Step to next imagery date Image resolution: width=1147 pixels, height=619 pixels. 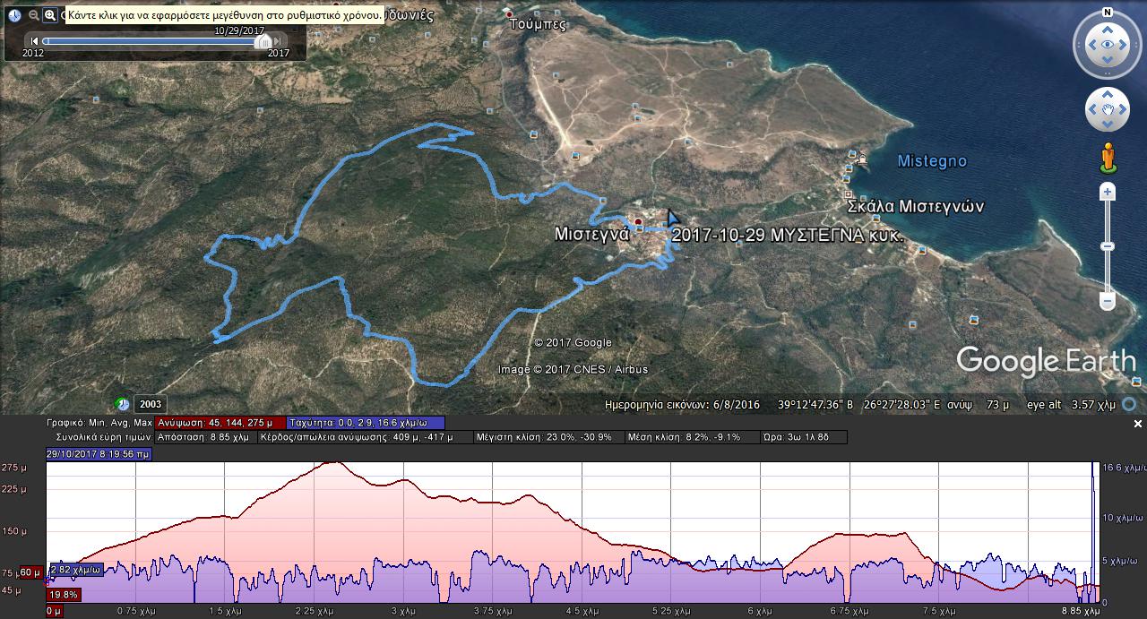pyautogui.click(x=278, y=41)
